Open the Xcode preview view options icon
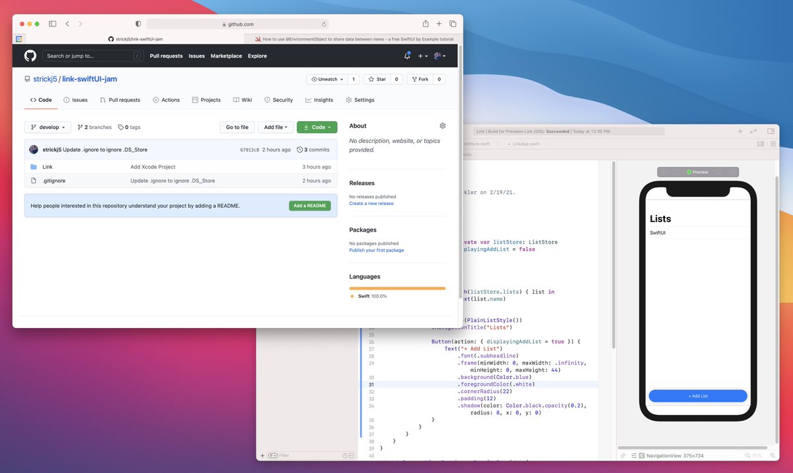The image size is (793, 473). (632, 455)
